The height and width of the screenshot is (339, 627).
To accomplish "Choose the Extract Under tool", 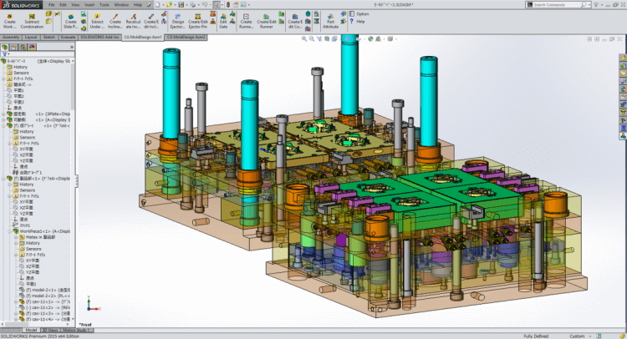I will (x=97, y=22).
